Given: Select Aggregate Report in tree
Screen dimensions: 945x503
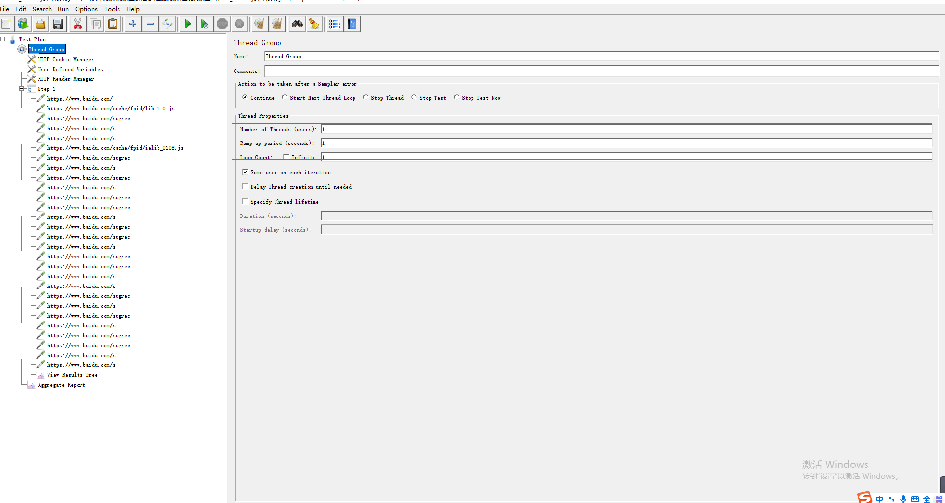Looking at the screenshot, I should click(61, 385).
